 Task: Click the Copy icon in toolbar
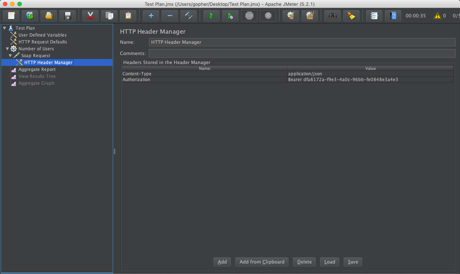tap(109, 16)
